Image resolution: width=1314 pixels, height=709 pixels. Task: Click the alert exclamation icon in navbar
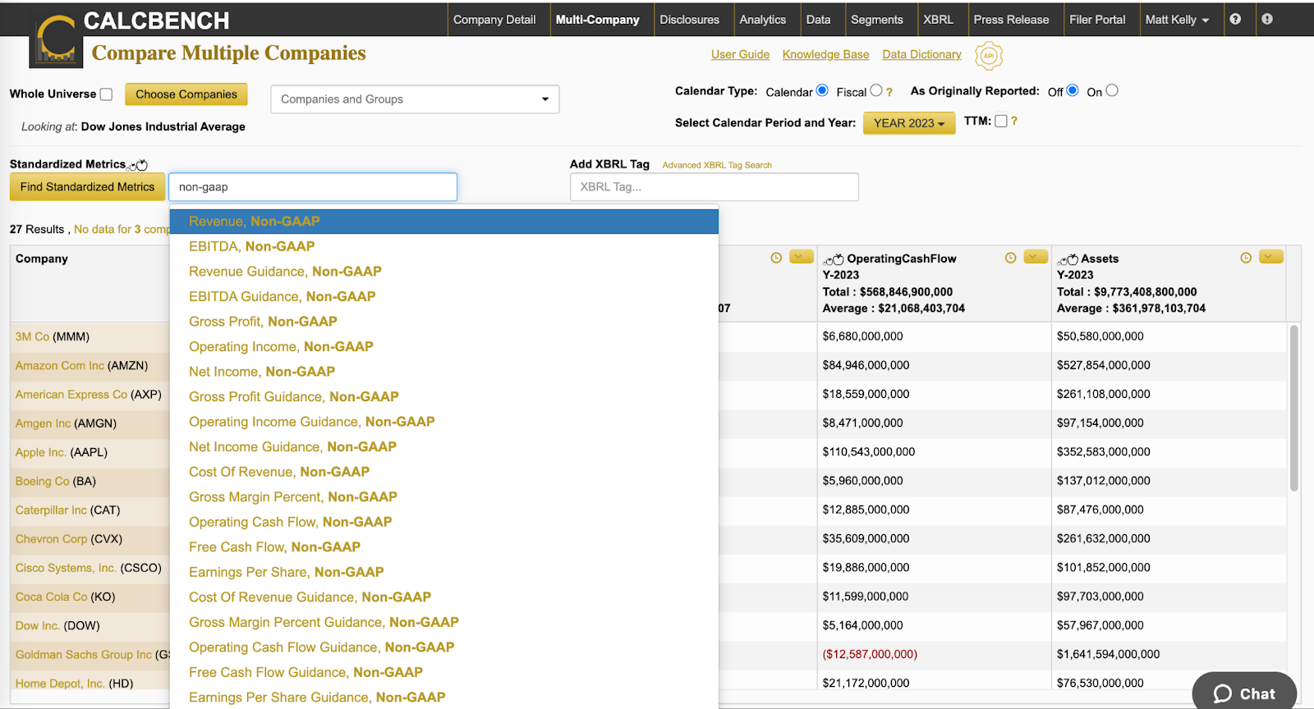[x=1267, y=19]
